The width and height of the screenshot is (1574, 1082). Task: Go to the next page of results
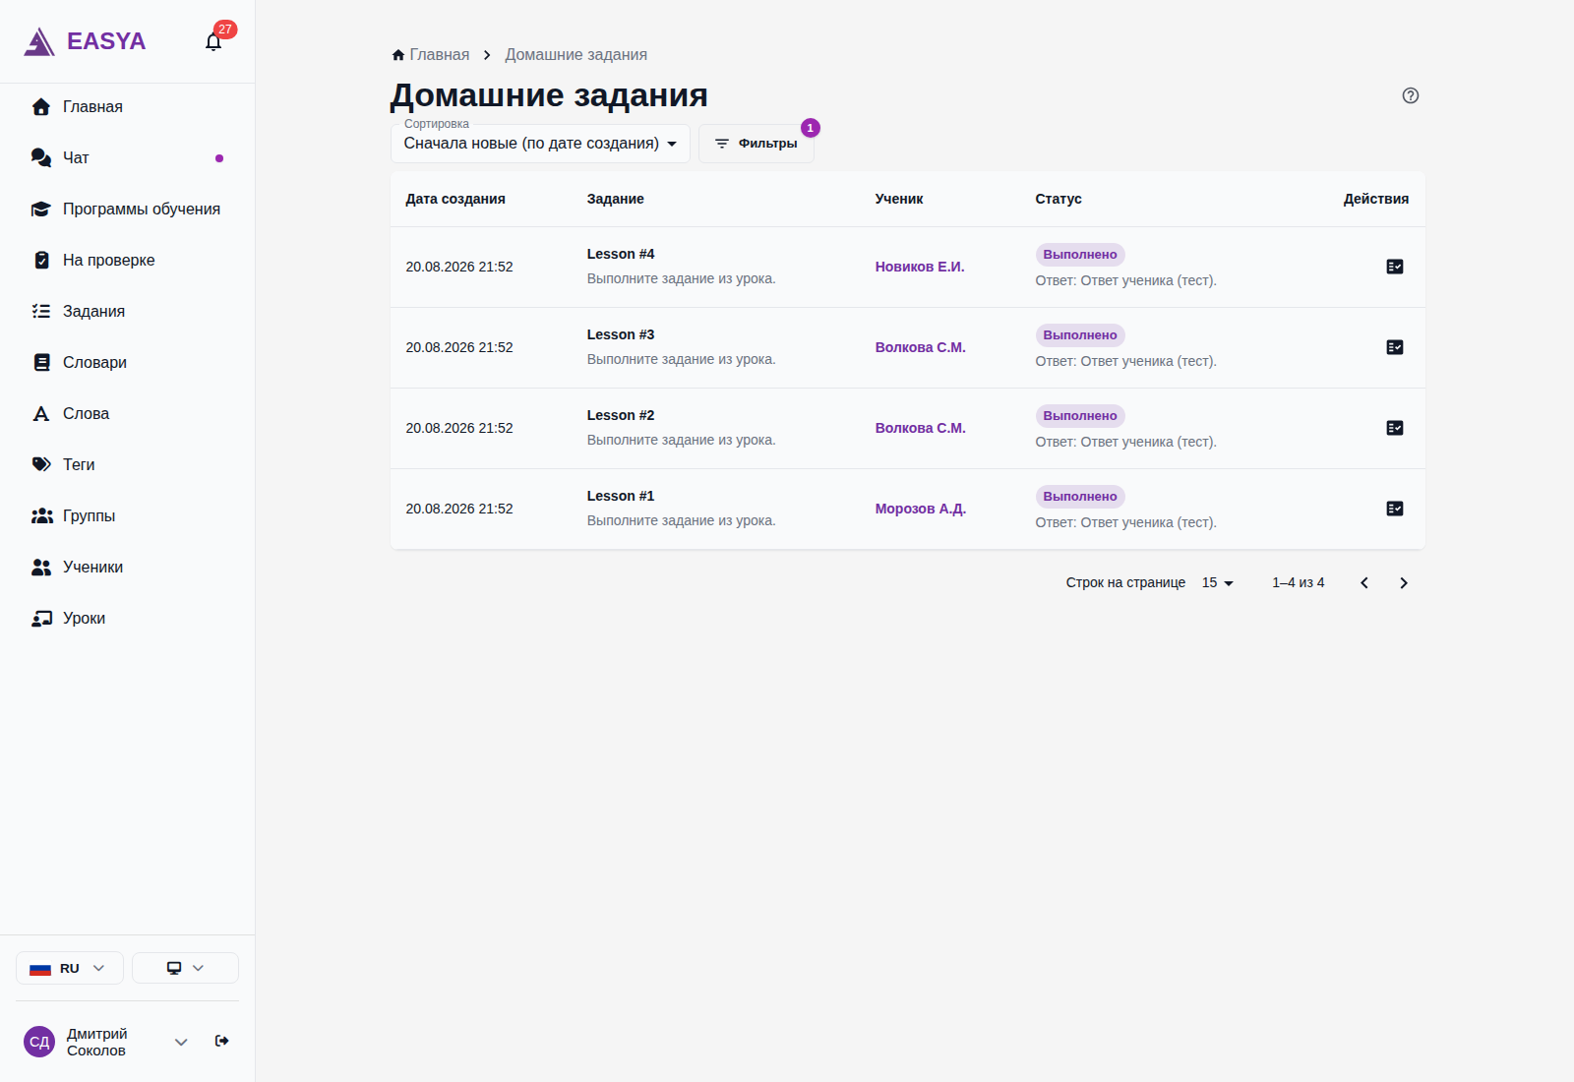pos(1403,583)
